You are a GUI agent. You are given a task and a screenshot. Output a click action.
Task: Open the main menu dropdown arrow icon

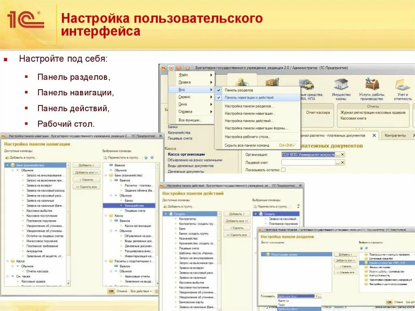[171, 68]
